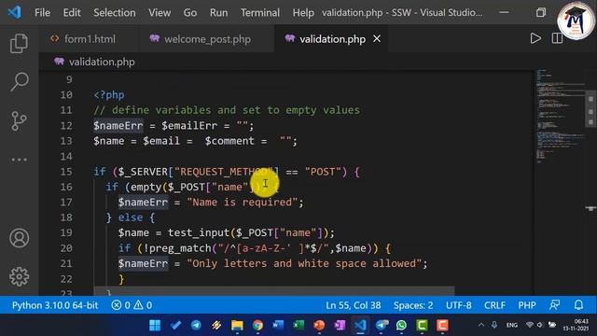
Task: Click the vertical scrollbar near the minimap
Action: click(x=590, y=110)
